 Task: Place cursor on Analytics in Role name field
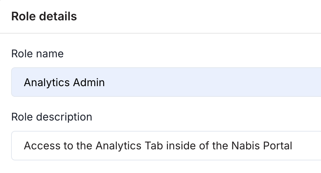tap(47, 83)
